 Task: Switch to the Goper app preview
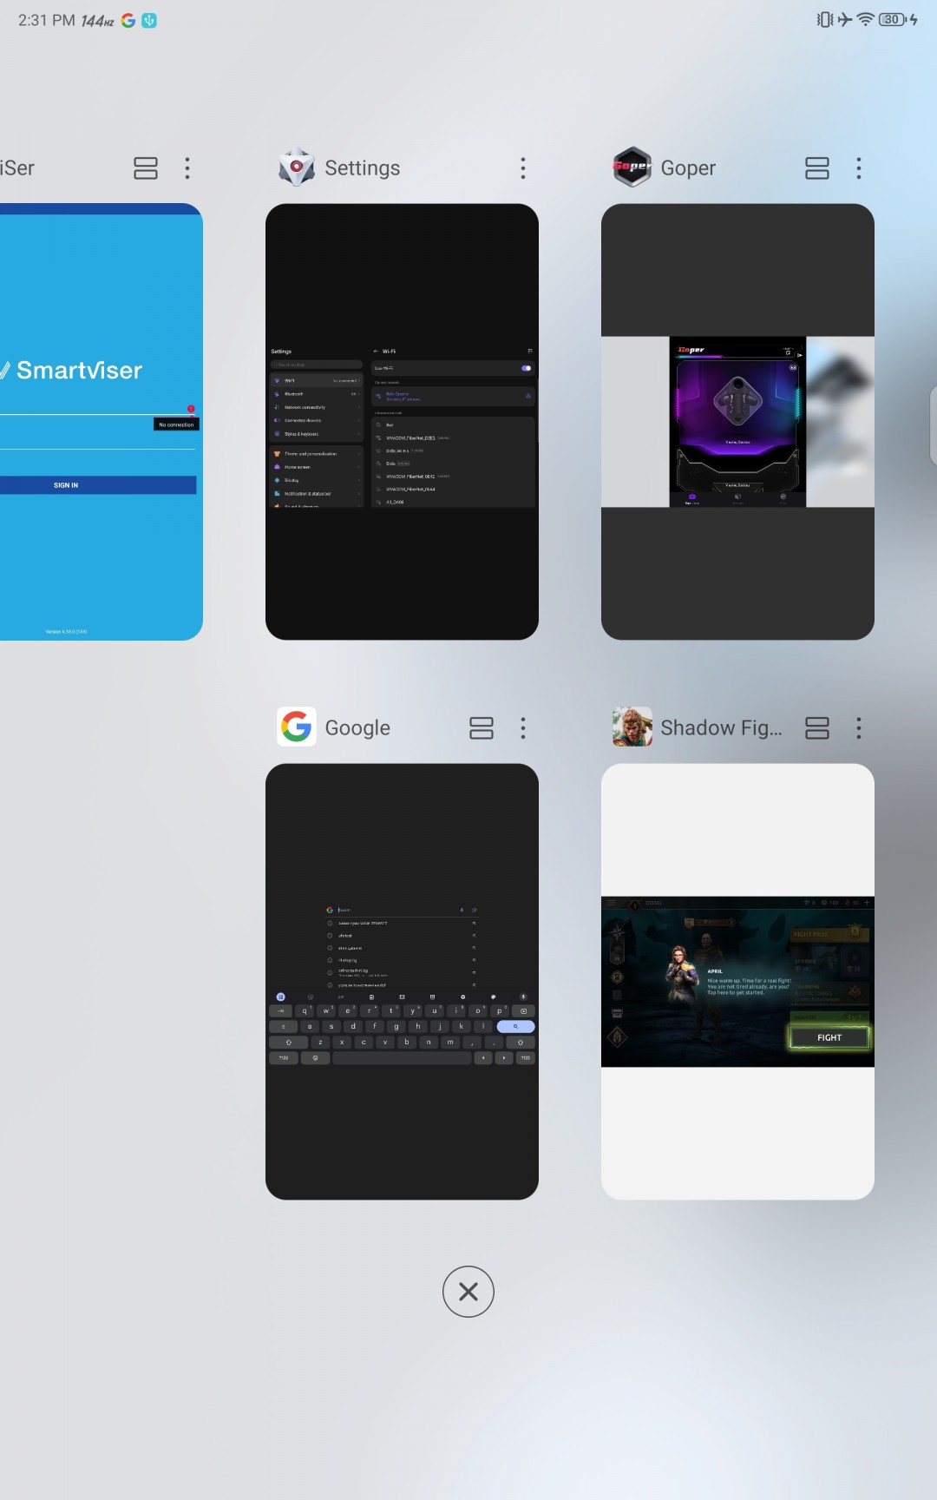pos(737,422)
